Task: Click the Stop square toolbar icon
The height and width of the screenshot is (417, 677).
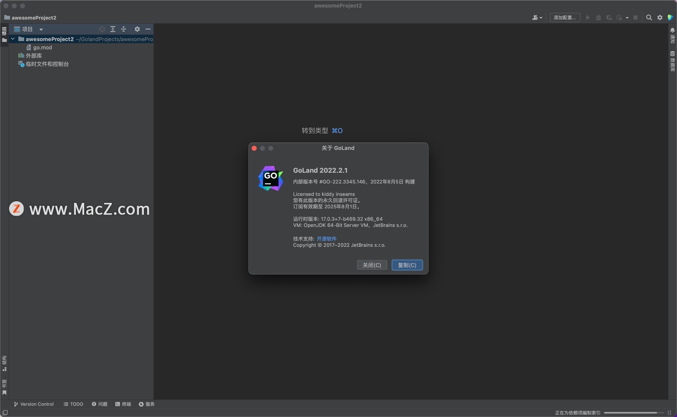Action: (x=636, y=17)
